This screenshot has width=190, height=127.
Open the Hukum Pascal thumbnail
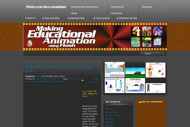coord(135,85)
